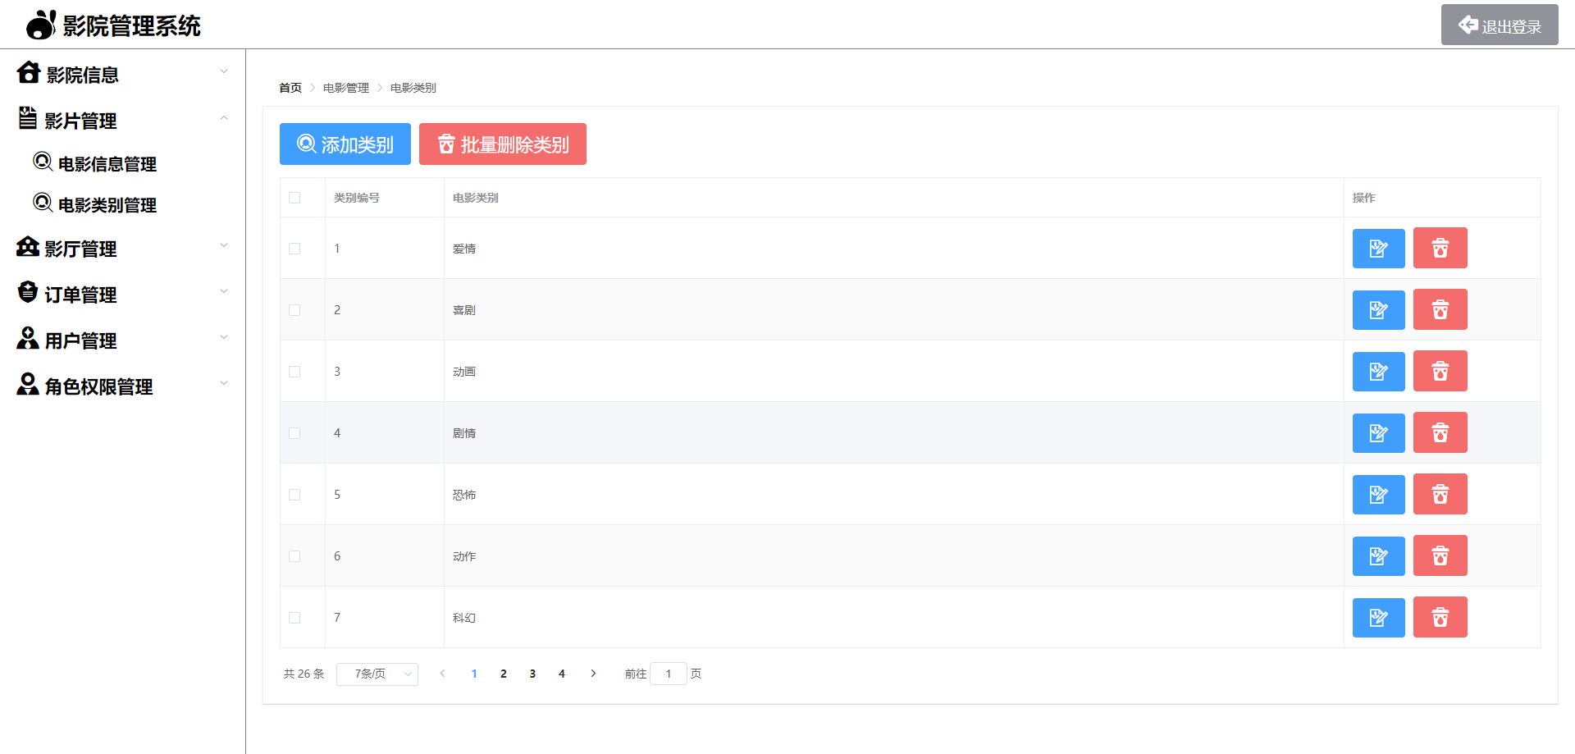Click the edit icon for 科幻
This screenshot has height=754, width=1575.
pyautogui.click(x=1378, y=618)
